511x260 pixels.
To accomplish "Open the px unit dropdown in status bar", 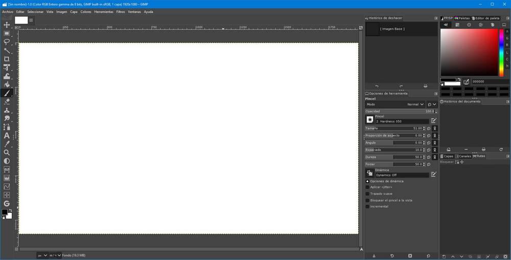I will (x=42, y=255).
